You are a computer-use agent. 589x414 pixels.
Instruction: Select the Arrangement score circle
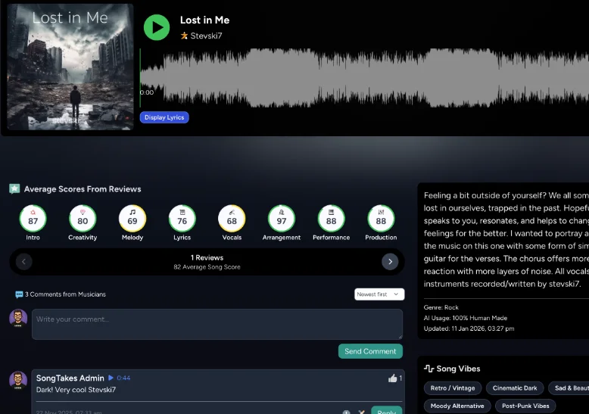[x=282, y=219]
